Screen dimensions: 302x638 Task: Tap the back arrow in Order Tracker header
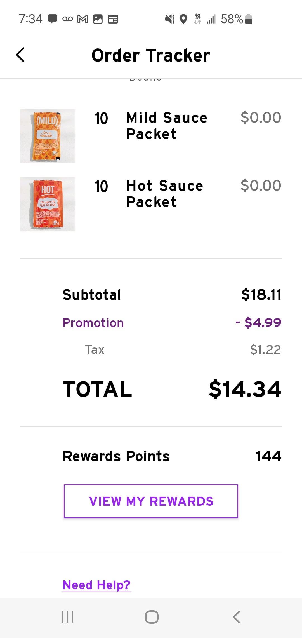point(20,55)
